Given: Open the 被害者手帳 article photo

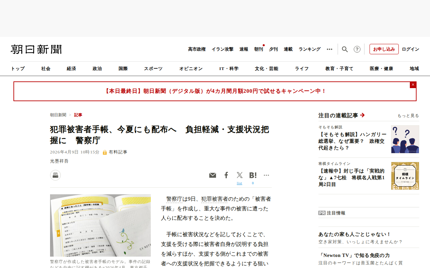Looking at the screenshot, I should [100, 225].
